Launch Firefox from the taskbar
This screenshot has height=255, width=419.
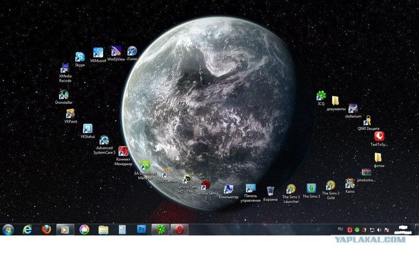46,230
